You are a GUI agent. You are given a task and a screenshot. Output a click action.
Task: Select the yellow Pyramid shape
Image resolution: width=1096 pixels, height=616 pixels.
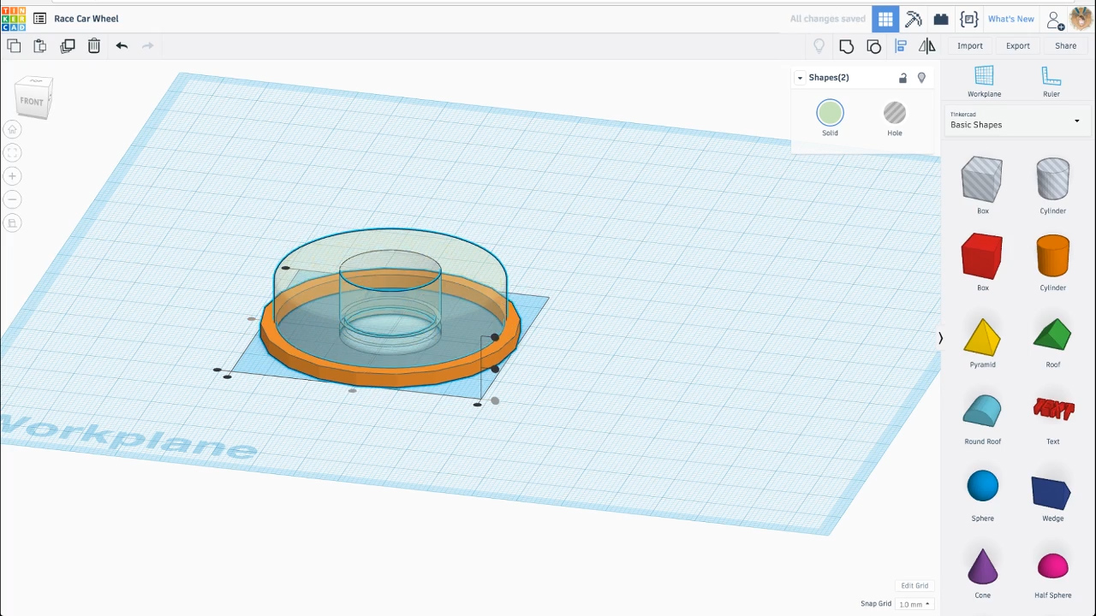982,339
